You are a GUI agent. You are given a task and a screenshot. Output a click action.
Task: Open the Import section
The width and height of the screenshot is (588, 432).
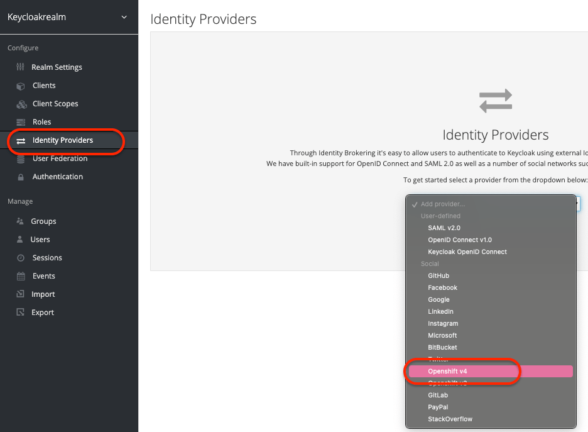(43, 294)
